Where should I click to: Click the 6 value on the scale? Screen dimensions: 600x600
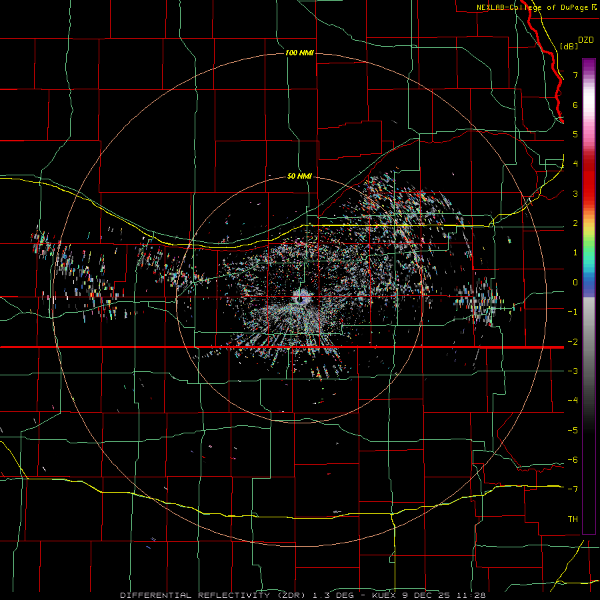(x=575, y=105)
